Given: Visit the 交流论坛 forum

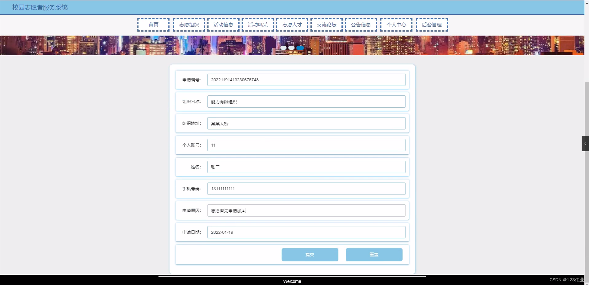Looking at the screenshot, I should pos(326,25).
